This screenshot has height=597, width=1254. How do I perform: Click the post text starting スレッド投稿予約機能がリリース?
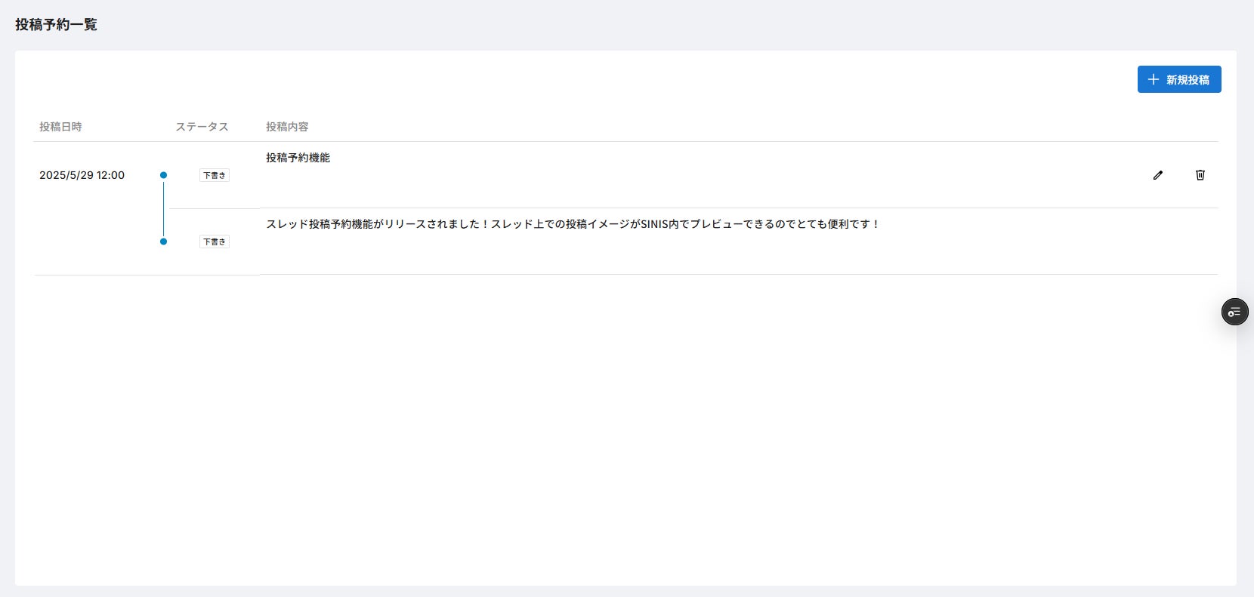573,224
